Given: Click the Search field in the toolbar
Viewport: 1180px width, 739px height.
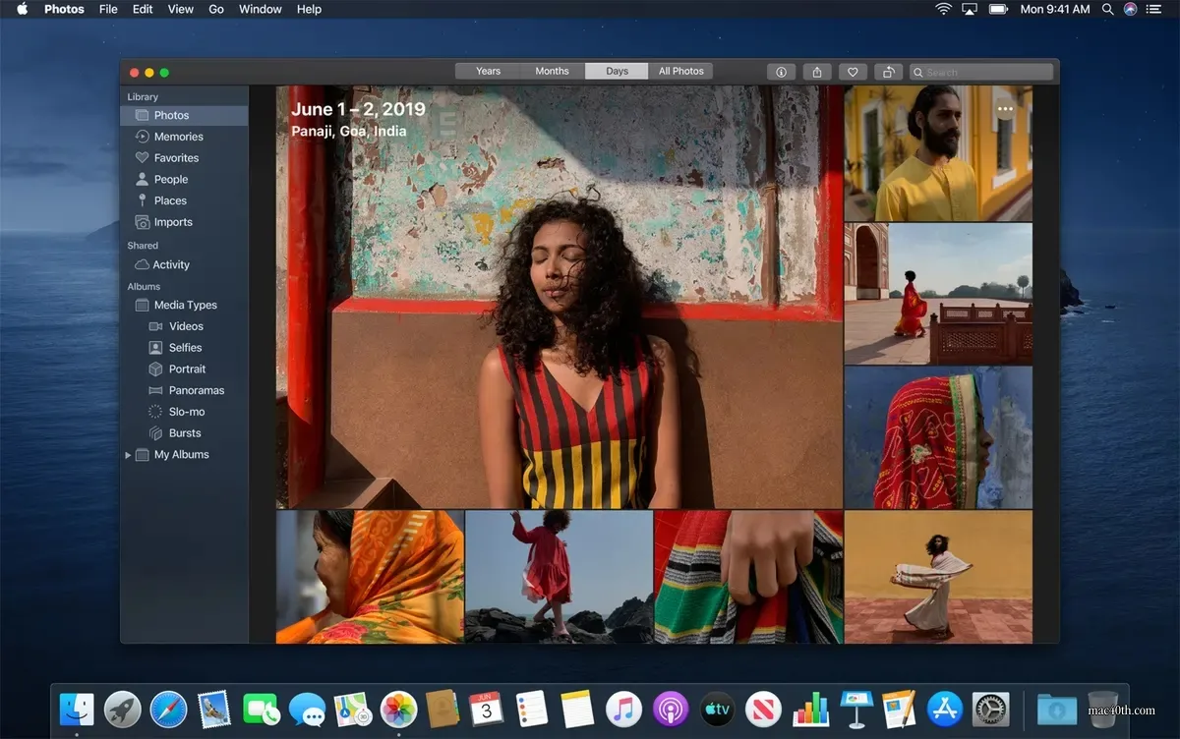Looking at the screenshot, I should pyautogui.click(x=980, y=71).
